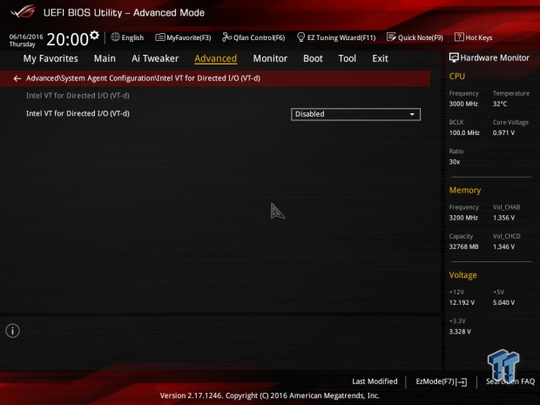Open the Ai Tweaker tab
Image resolution: width=540 pixels, height=405 pixels.
(x=155, y=58)
